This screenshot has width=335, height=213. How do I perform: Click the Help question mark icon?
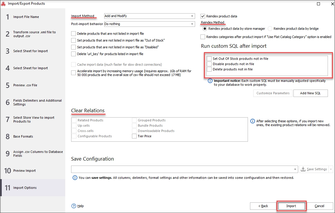point(74,206)
